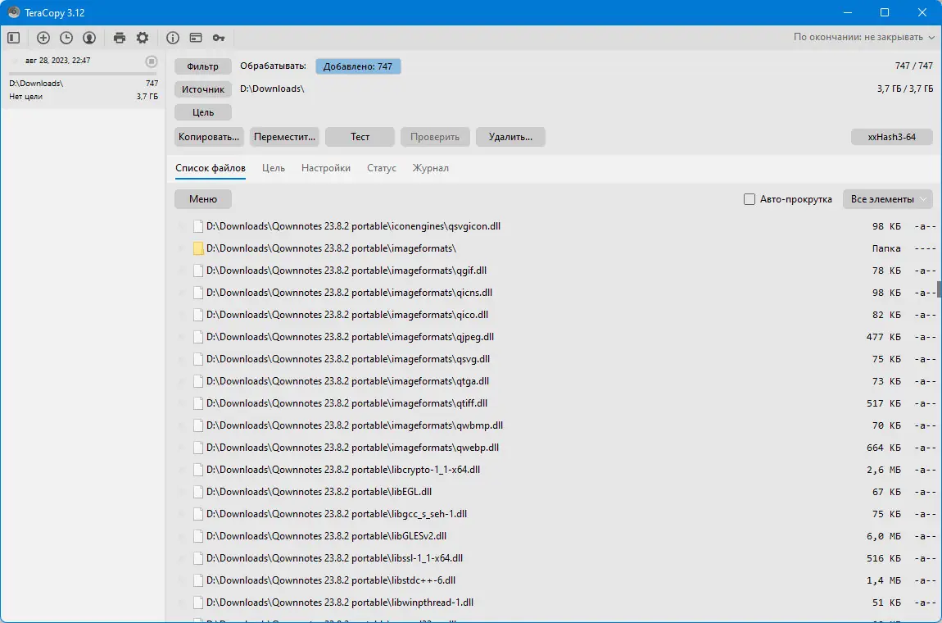Click the Удалить... button
Image resolution: width=942 pixels, height=623 pixels.
tap(510, 137)
